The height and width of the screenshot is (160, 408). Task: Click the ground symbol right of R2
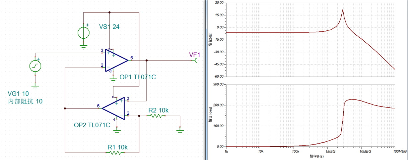(180, 131)
